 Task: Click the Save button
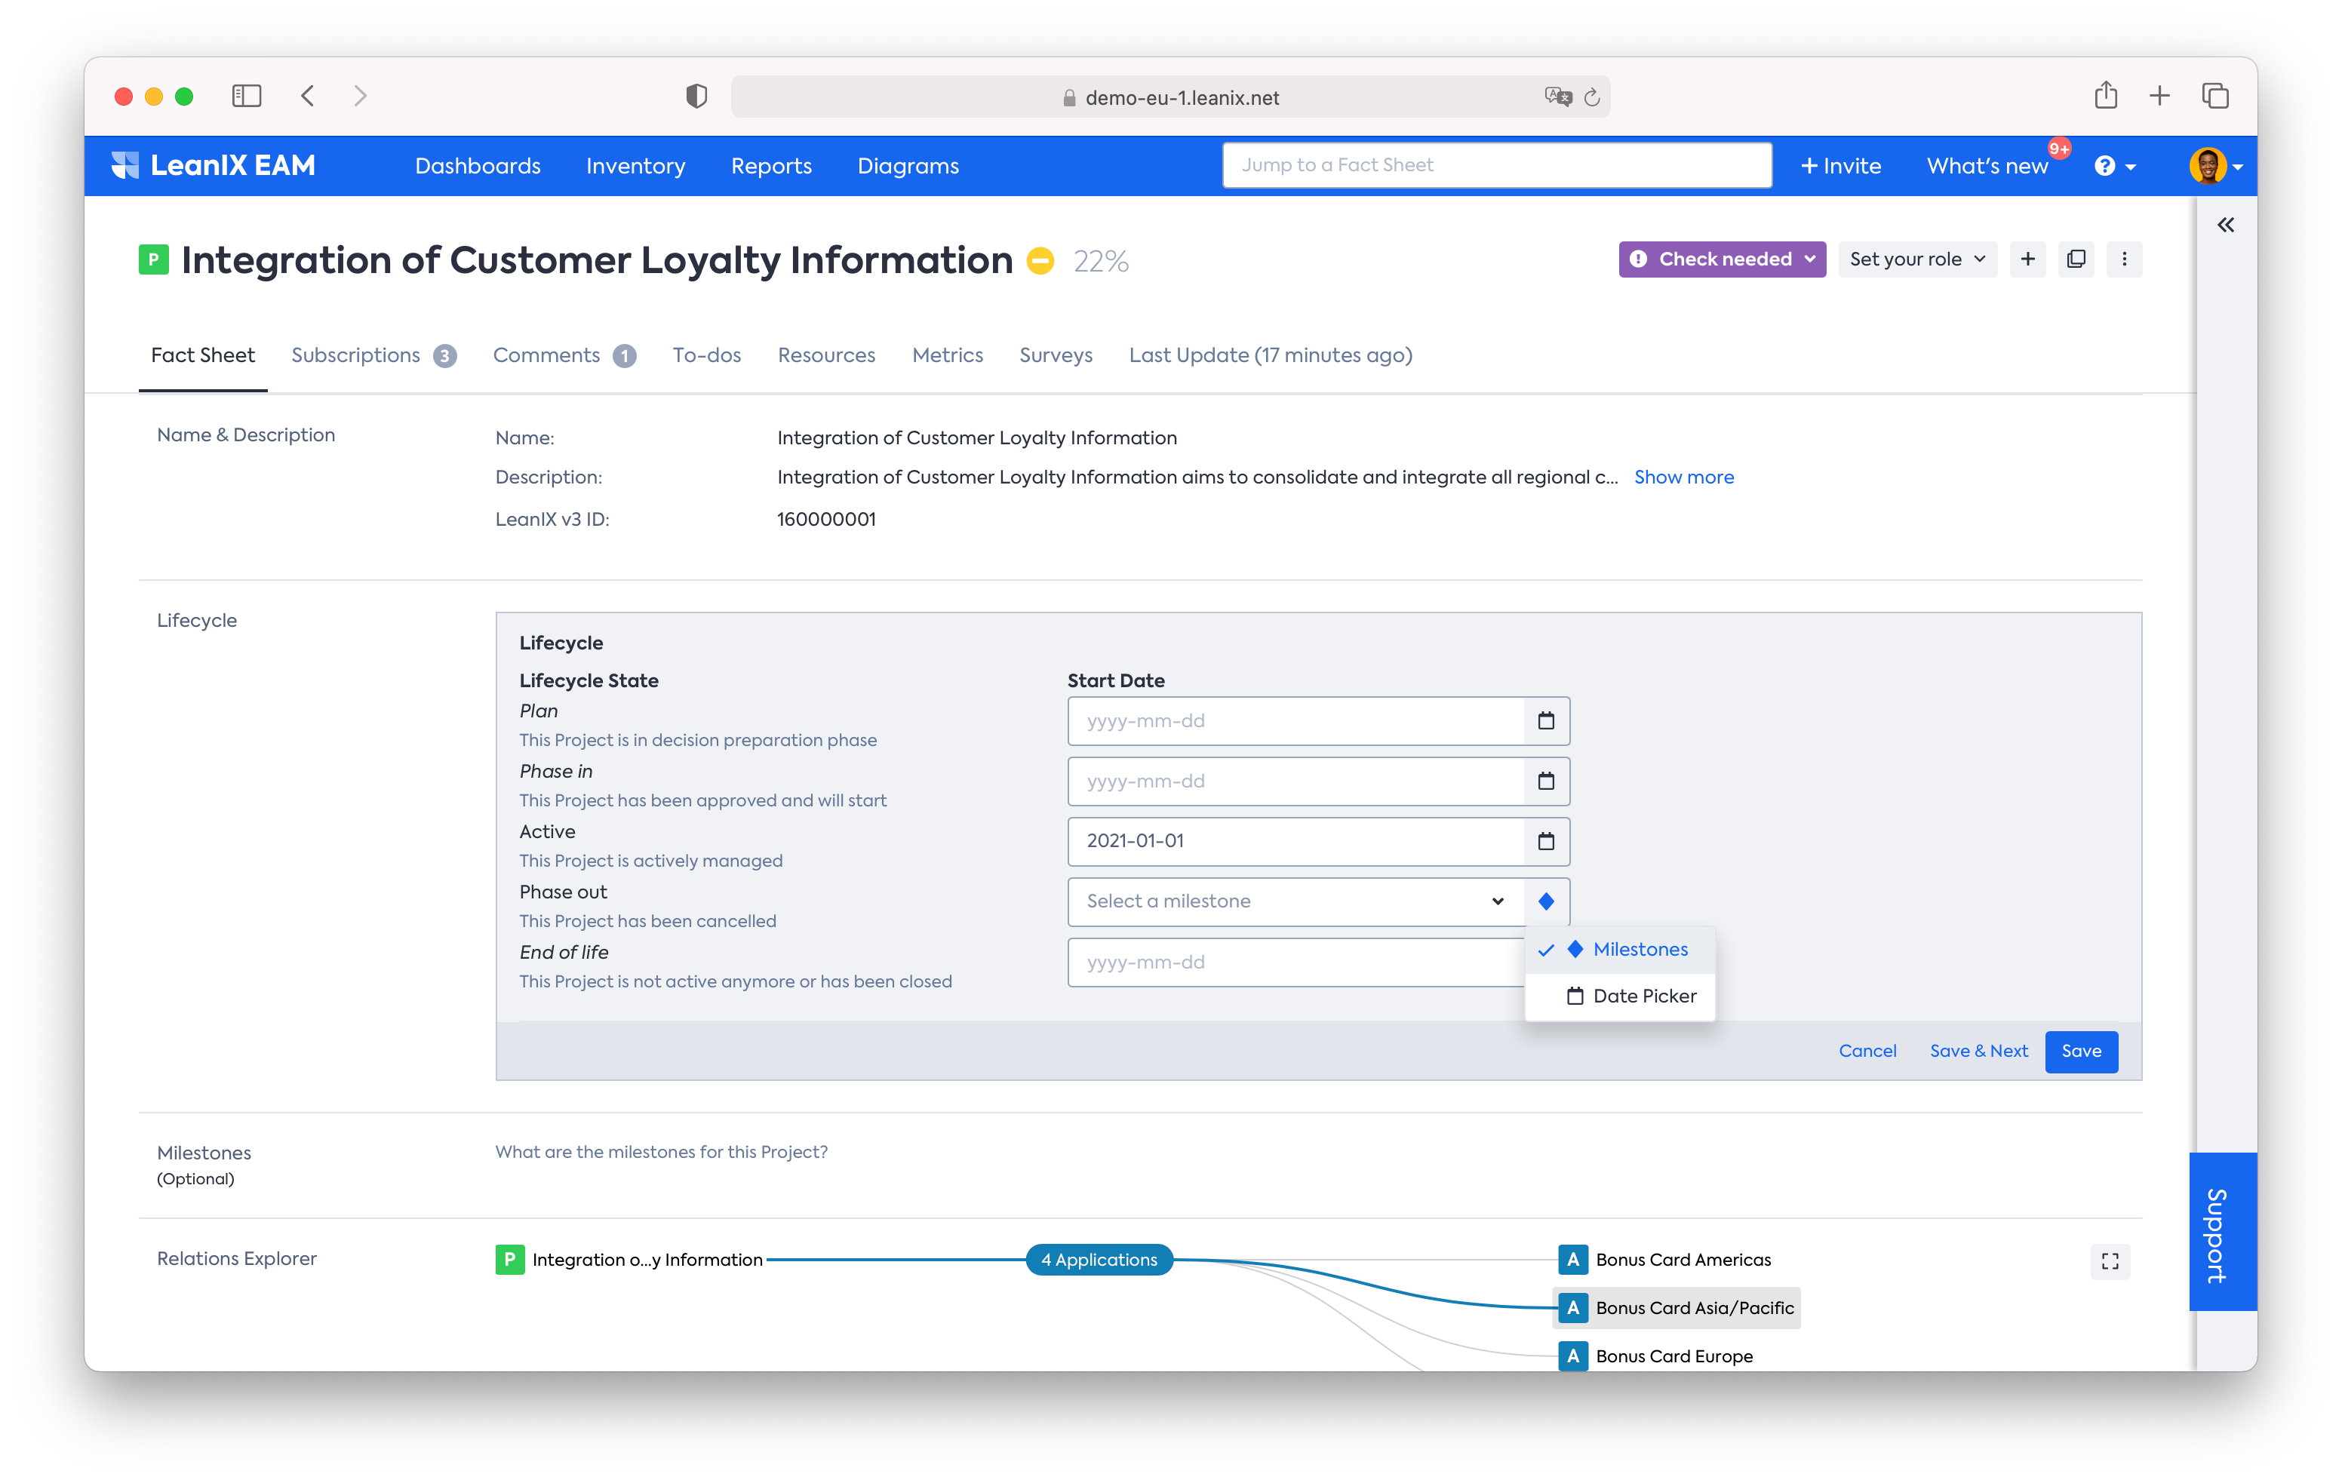click(x=2082, y=1052)
